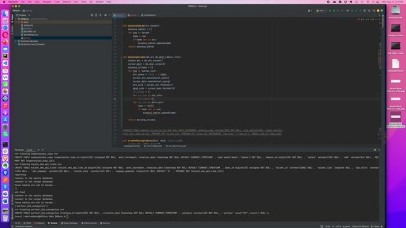406x228 pixels.
Task: Expand all items in Project panel
Action: pos(96,15)
